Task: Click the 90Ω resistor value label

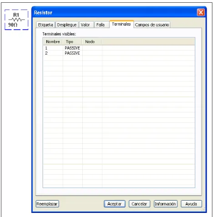Action: 13,25
